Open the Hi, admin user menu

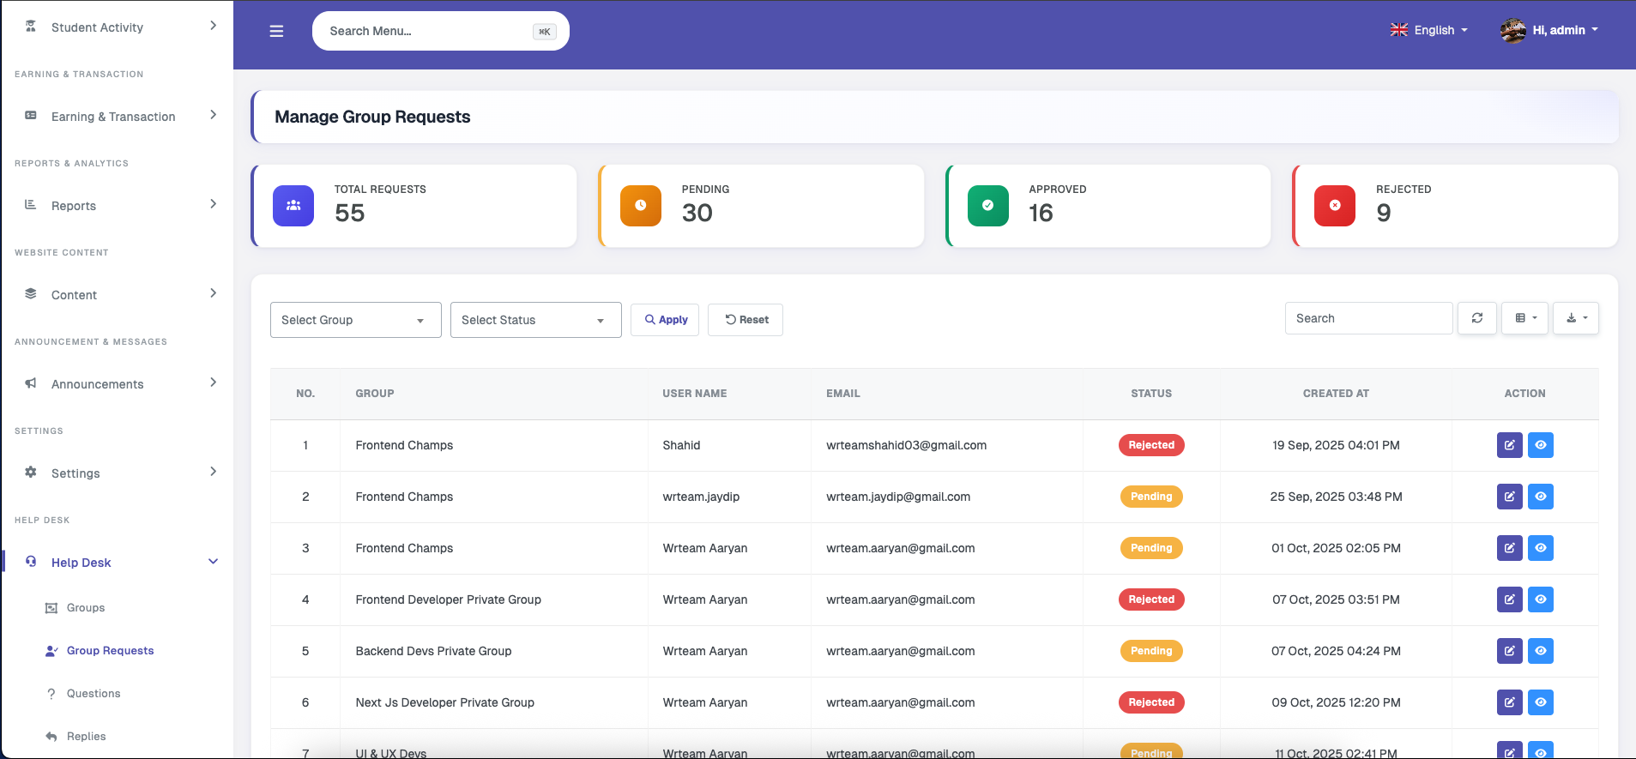click(x=1550, y=30)
